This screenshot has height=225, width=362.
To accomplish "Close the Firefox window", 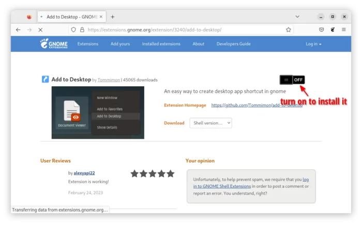I will coord(344,17).
